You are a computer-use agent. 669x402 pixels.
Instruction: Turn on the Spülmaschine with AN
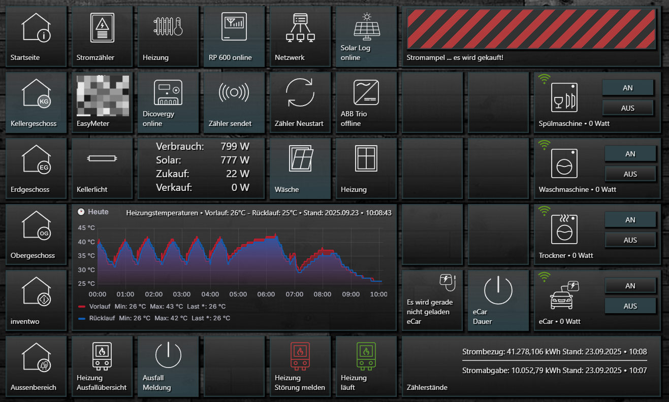pyautogui.click(x=627, y=88)
